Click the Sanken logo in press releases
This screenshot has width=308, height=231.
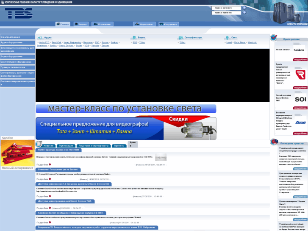tap(299, 50)
